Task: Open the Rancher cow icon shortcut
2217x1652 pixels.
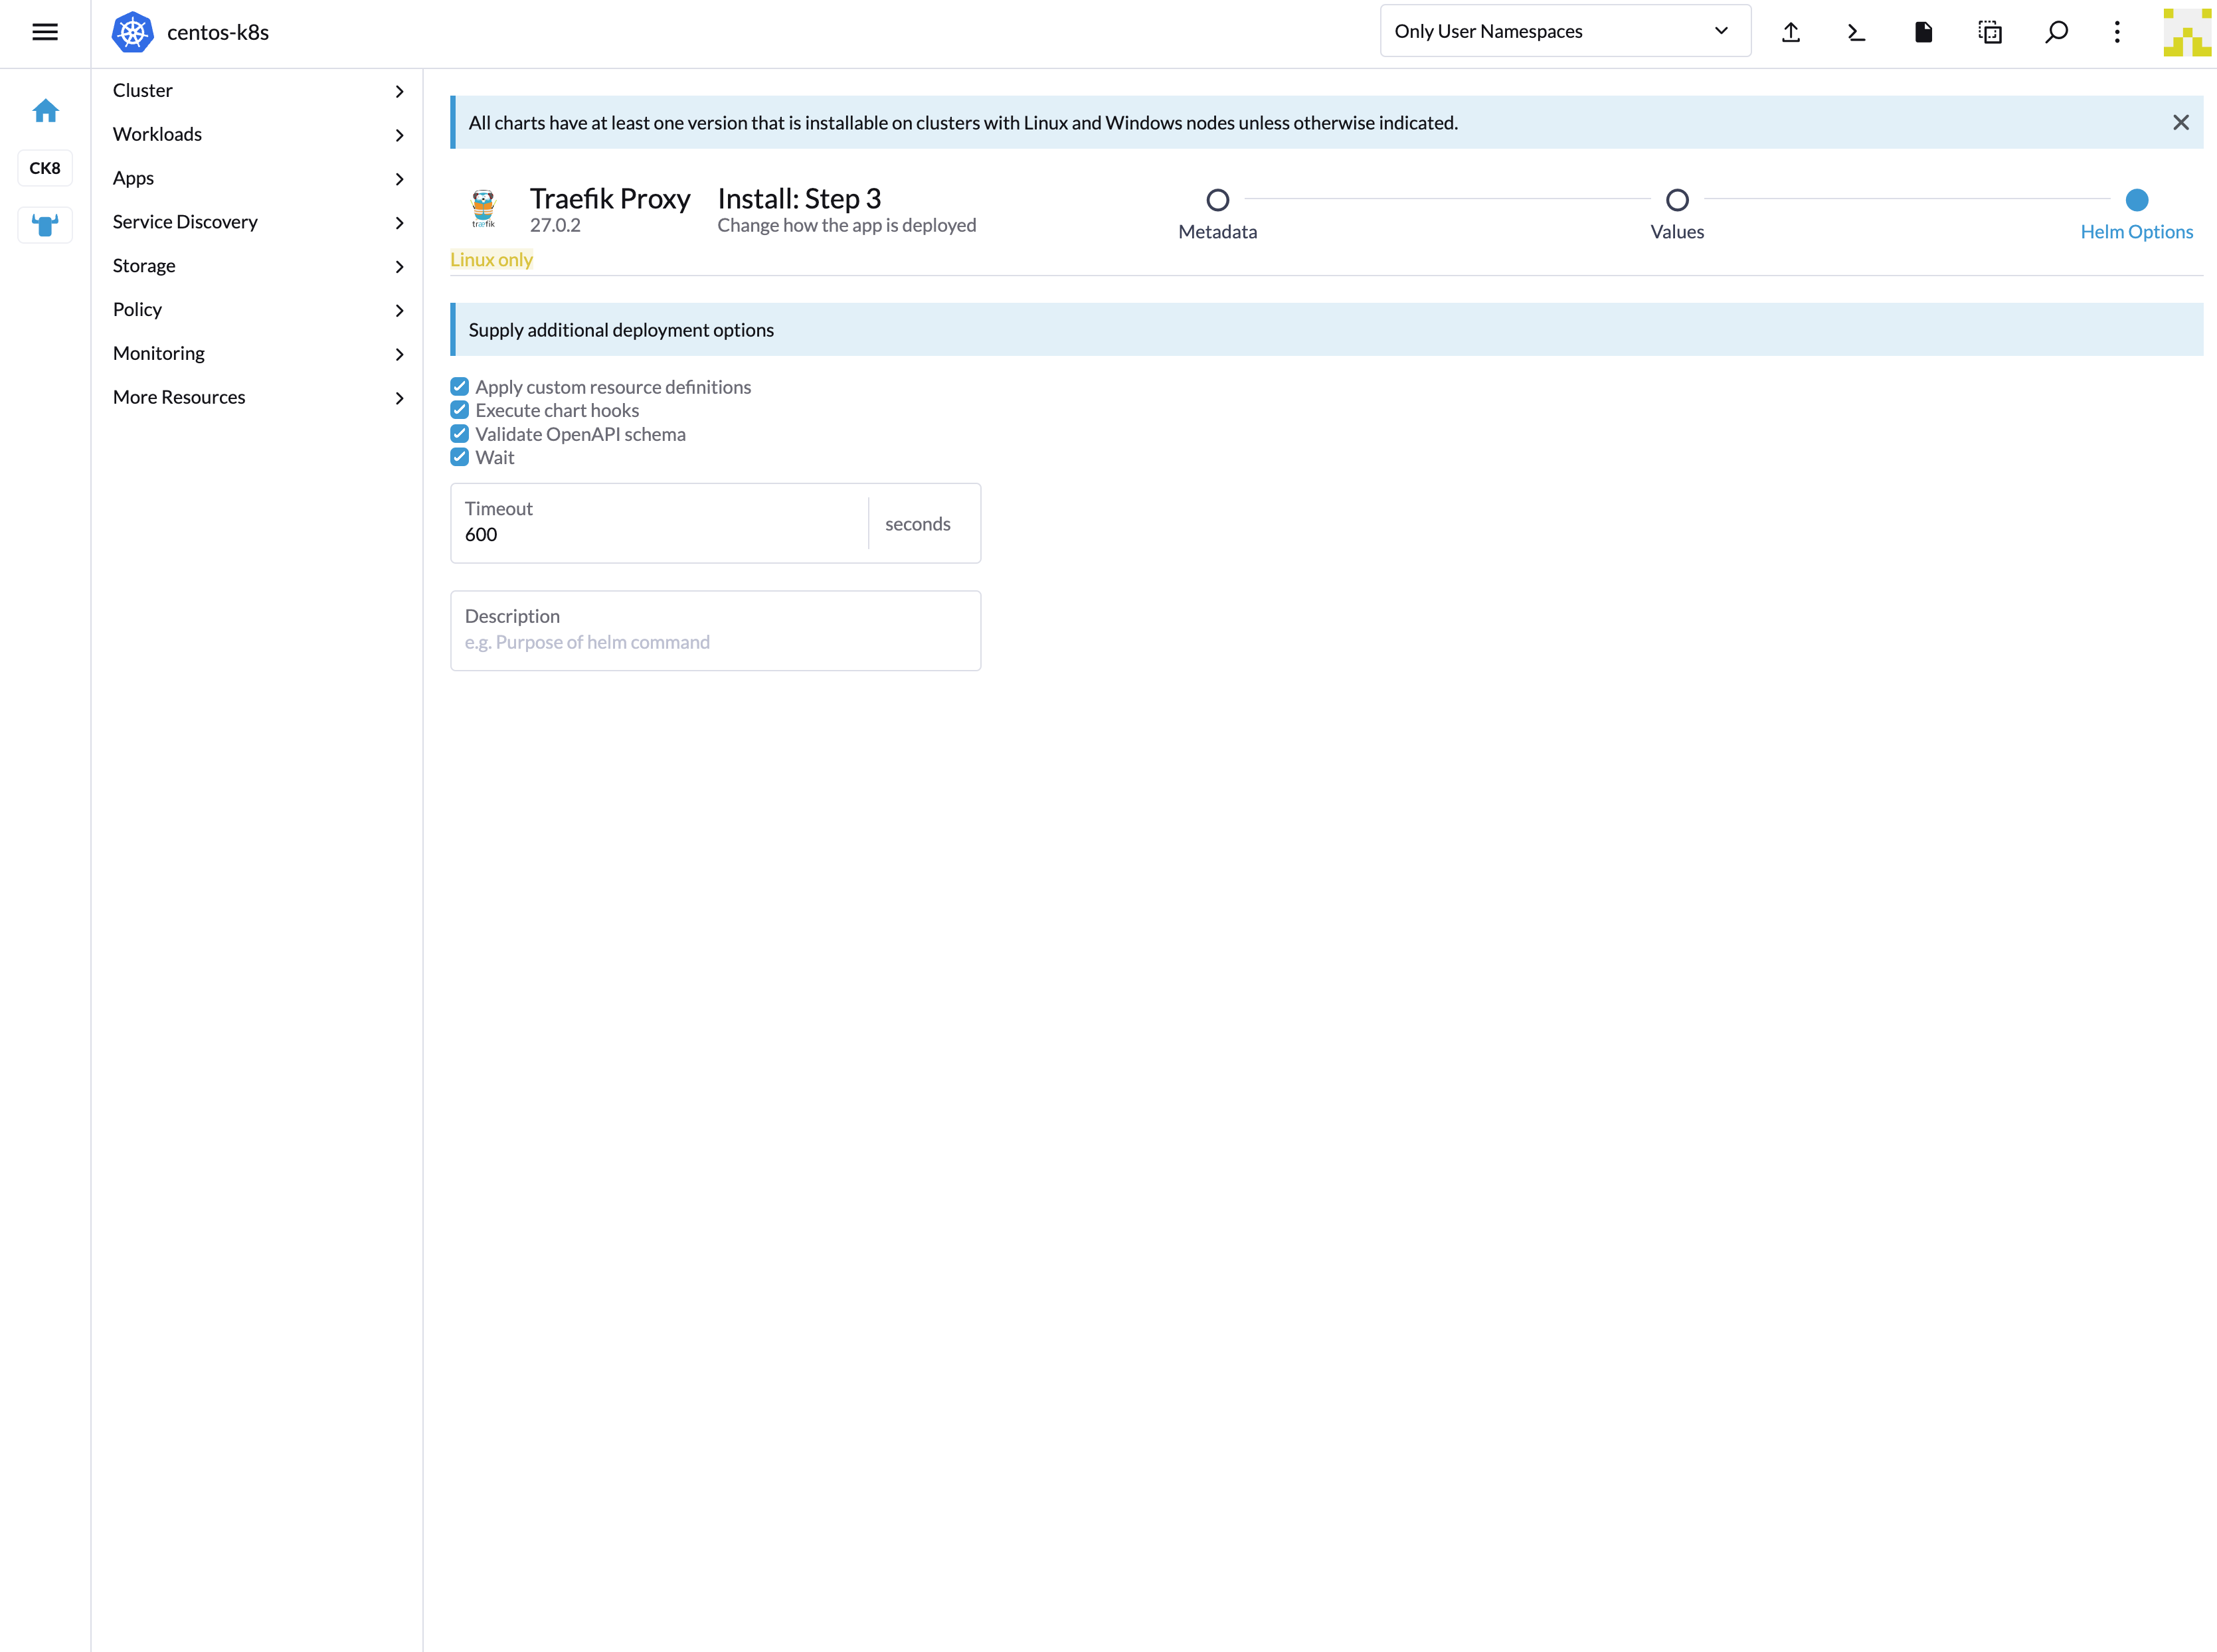Action: pos(45,225)
